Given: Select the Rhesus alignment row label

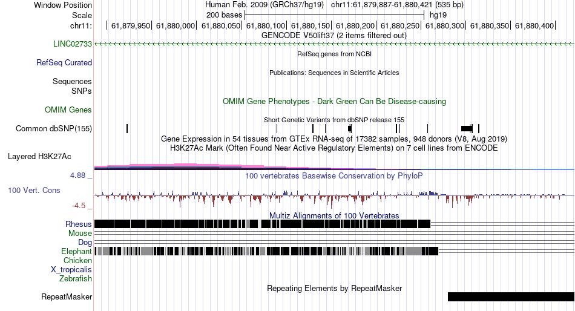Looking at the screenshot, I should pos(78,224).
